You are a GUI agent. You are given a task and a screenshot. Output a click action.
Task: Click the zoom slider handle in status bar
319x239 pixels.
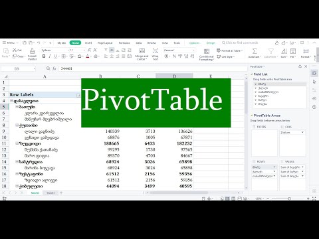(x=289, y=199)
